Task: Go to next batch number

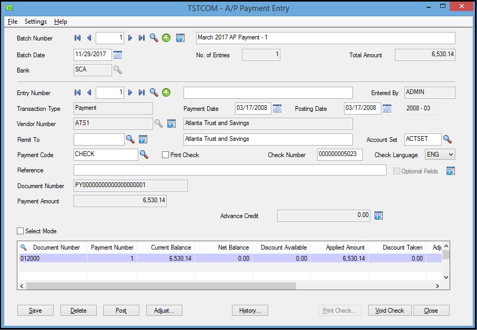Action: (x=130, y=38)
